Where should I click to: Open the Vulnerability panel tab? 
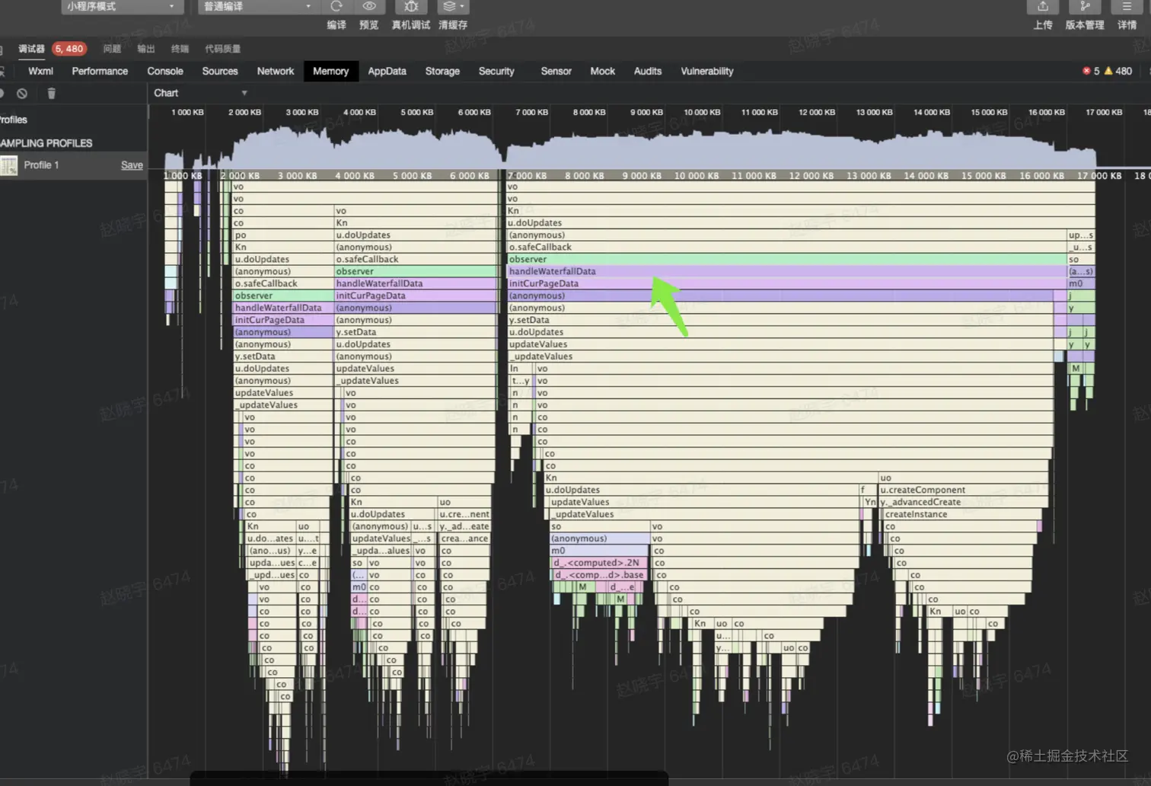(x=707, y=72)
